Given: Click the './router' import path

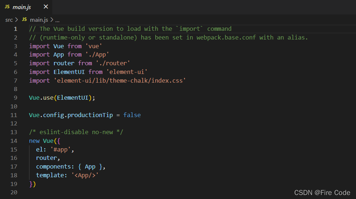Looking at the screenshot, I should [x=113, y=63].
